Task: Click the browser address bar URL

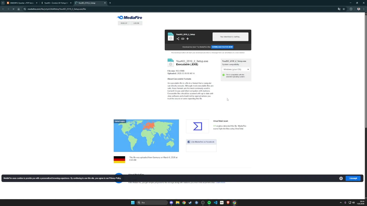Action: coord(57,9)
